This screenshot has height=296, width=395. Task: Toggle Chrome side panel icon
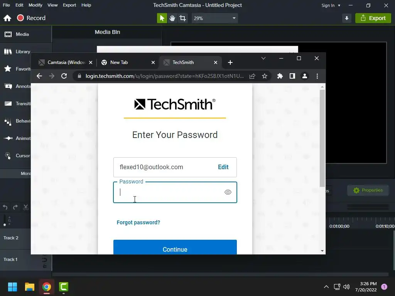point(292,76)
